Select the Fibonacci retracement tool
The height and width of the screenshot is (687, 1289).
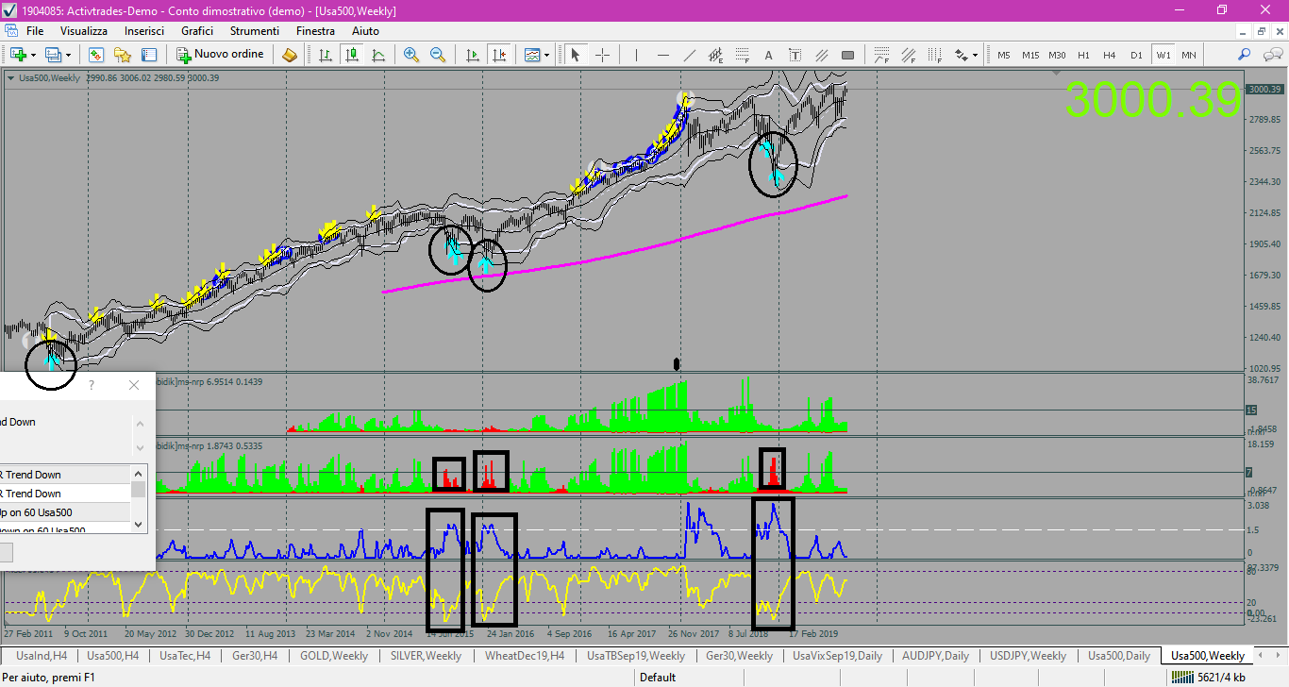pyautogui.click(x=742, y=55)
